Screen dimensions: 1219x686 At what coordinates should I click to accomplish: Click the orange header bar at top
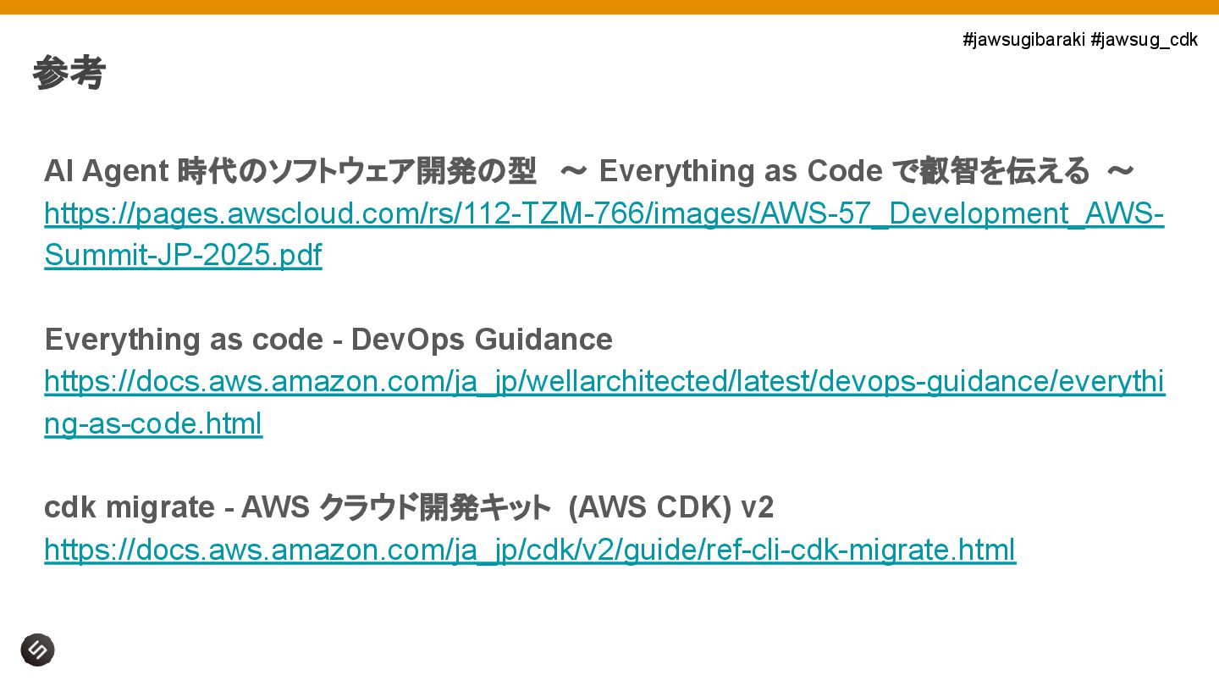(609, 7)
